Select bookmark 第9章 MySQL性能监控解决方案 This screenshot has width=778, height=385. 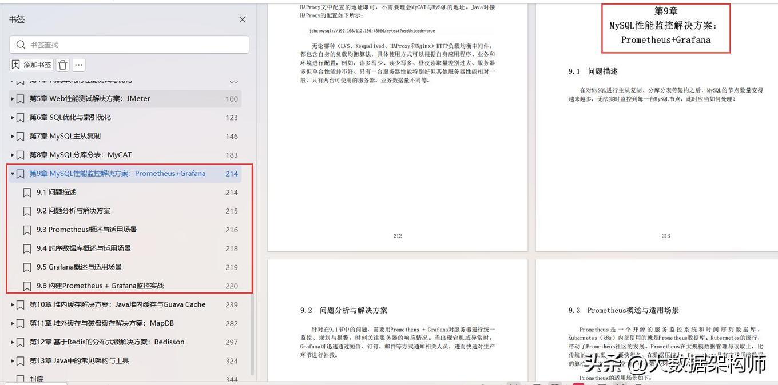pyautogui.click(x=117, y=174)
